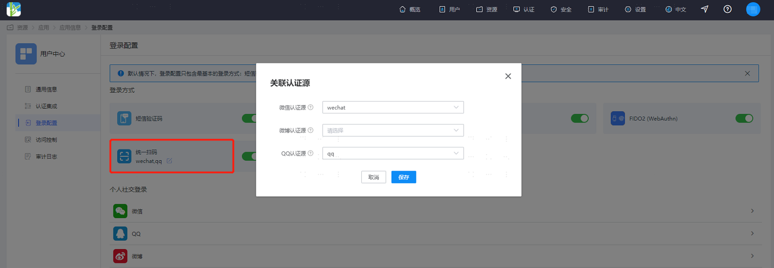Open the user avatar menu
Image resolution: width=774 pixels, height=268 pixels.
tap(753, 9)
